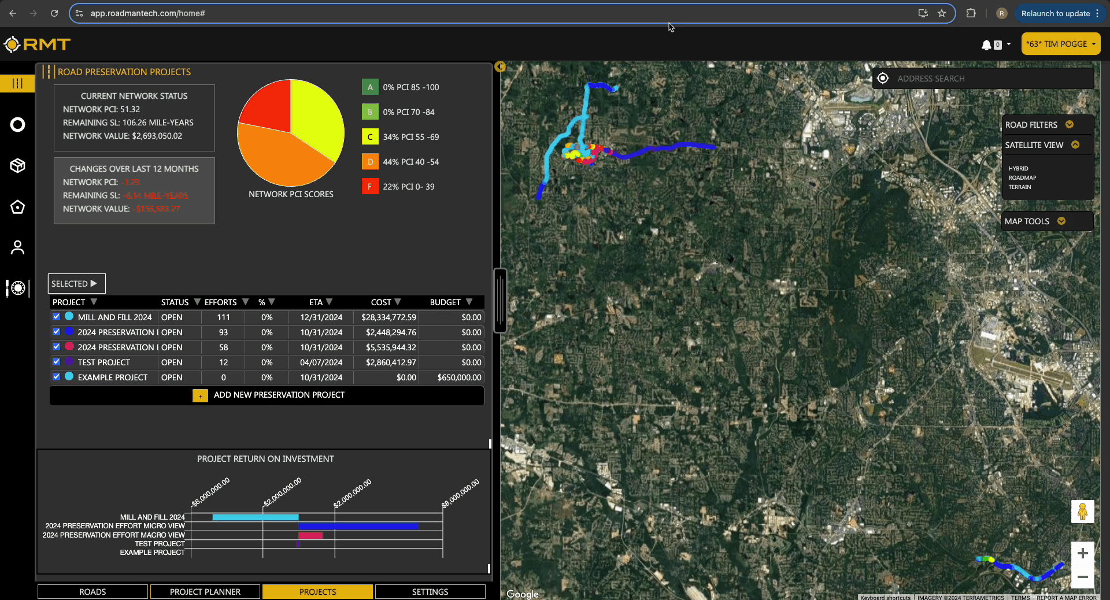
Task: Collapse the panel with the orange arrow button
Action: tap(500, 67)
